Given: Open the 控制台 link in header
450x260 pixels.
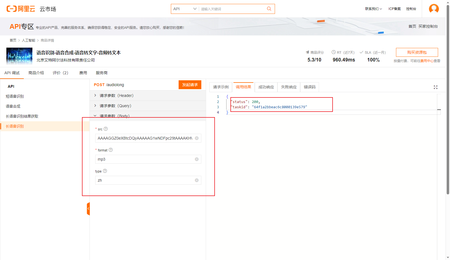Looking at the screenshot, I should tap(411, 9).
